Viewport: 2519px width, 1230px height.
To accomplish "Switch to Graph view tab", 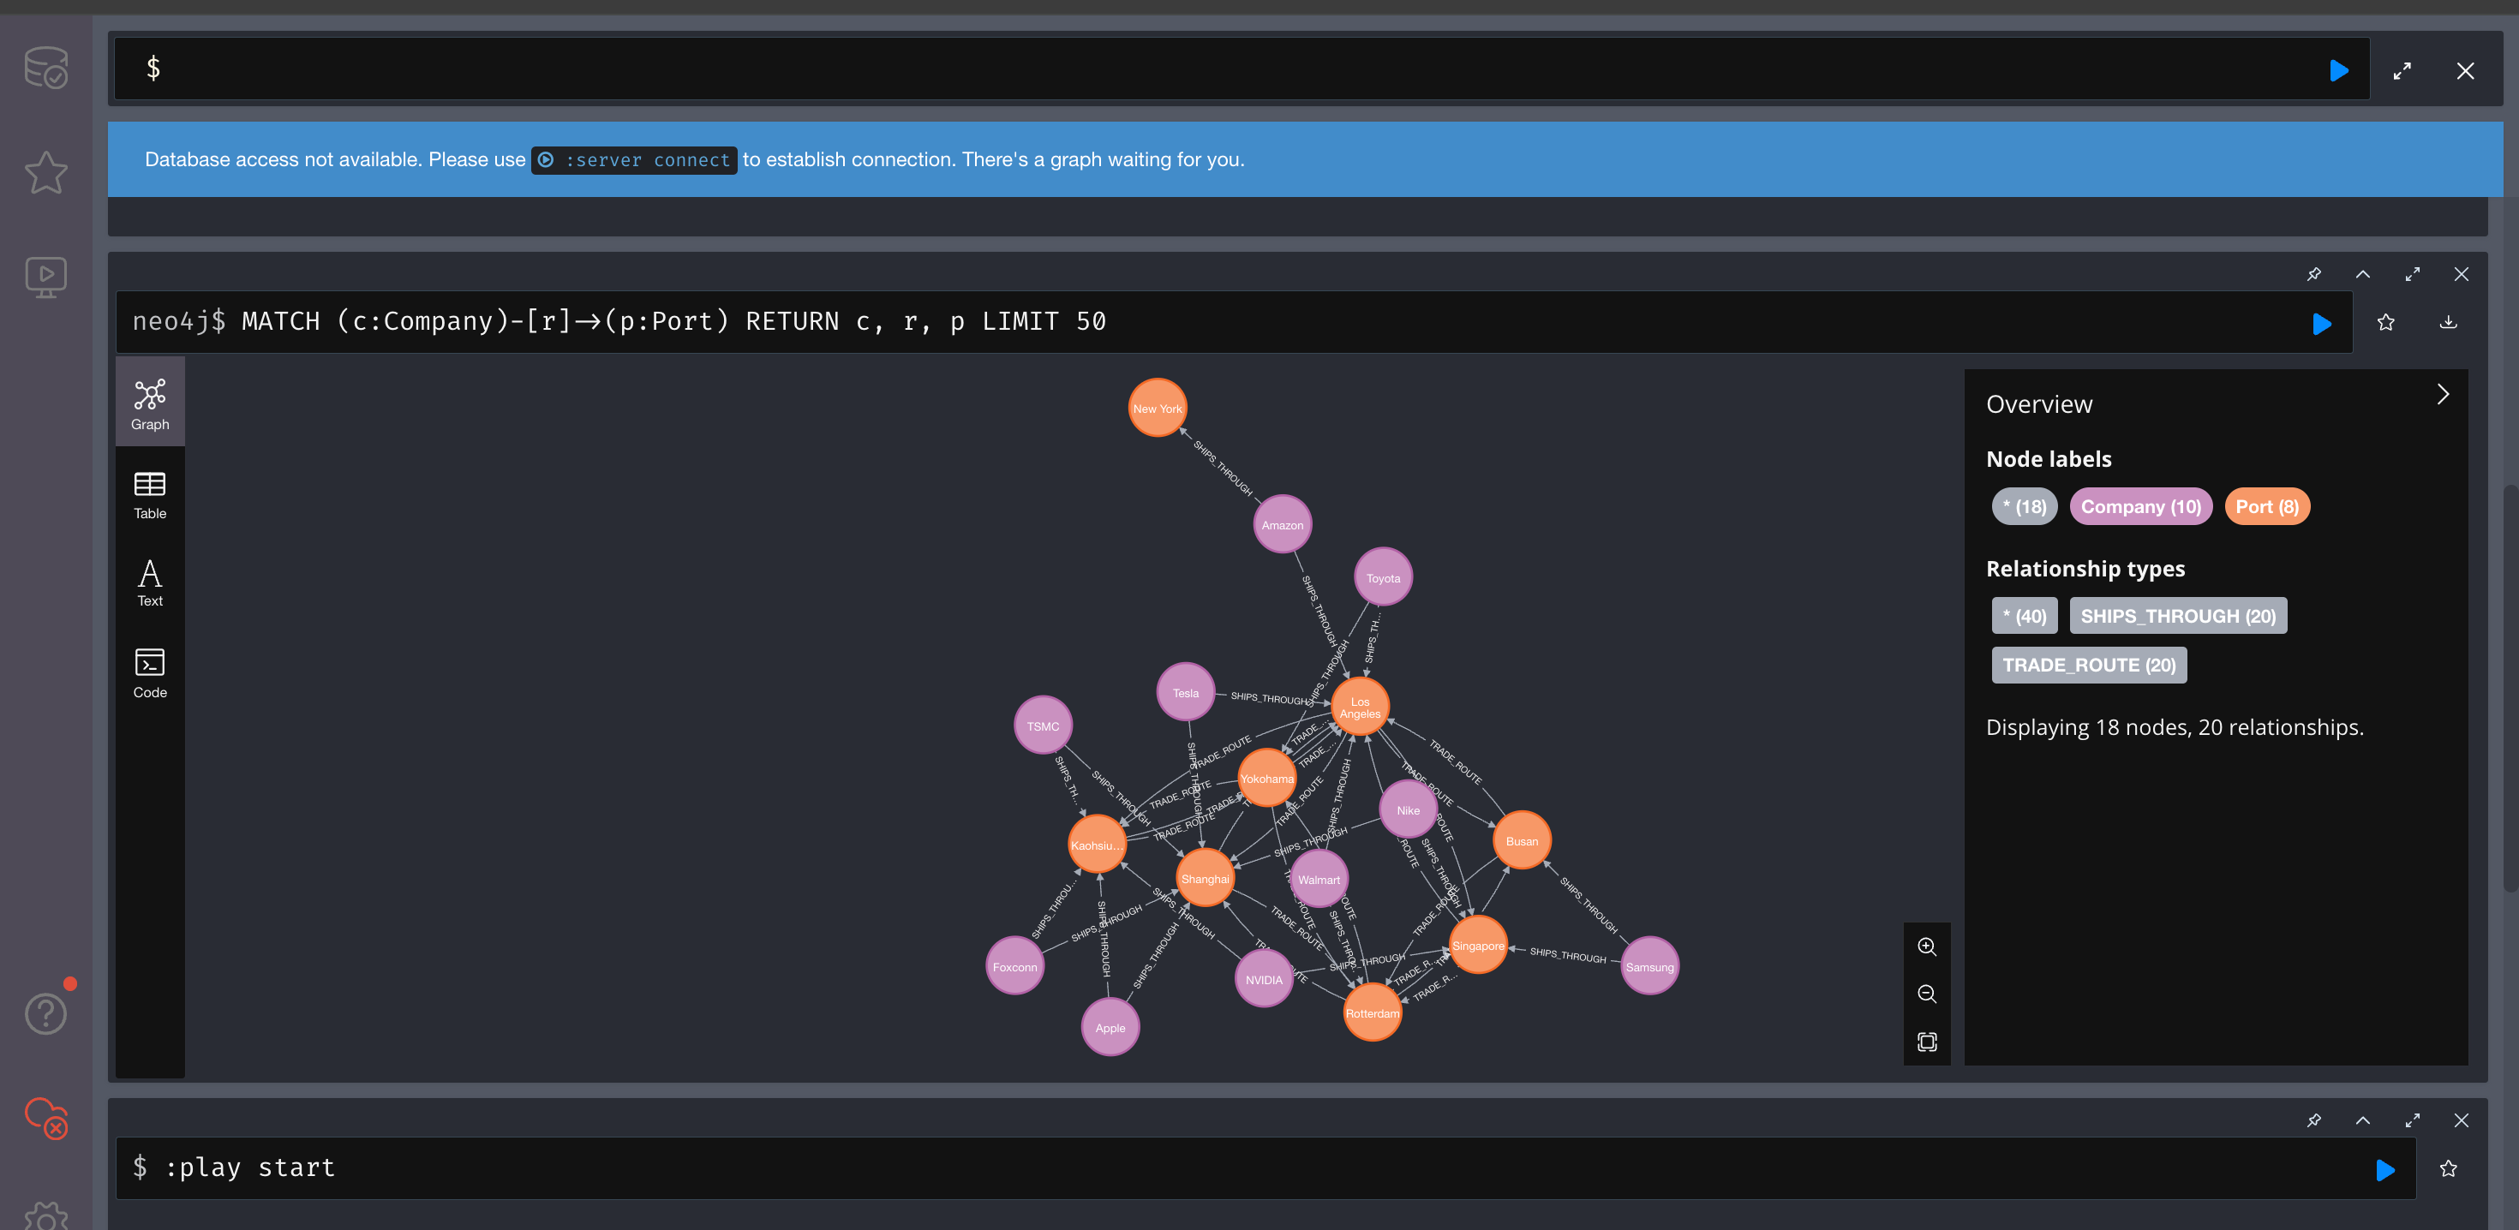I will coord(150,403).
